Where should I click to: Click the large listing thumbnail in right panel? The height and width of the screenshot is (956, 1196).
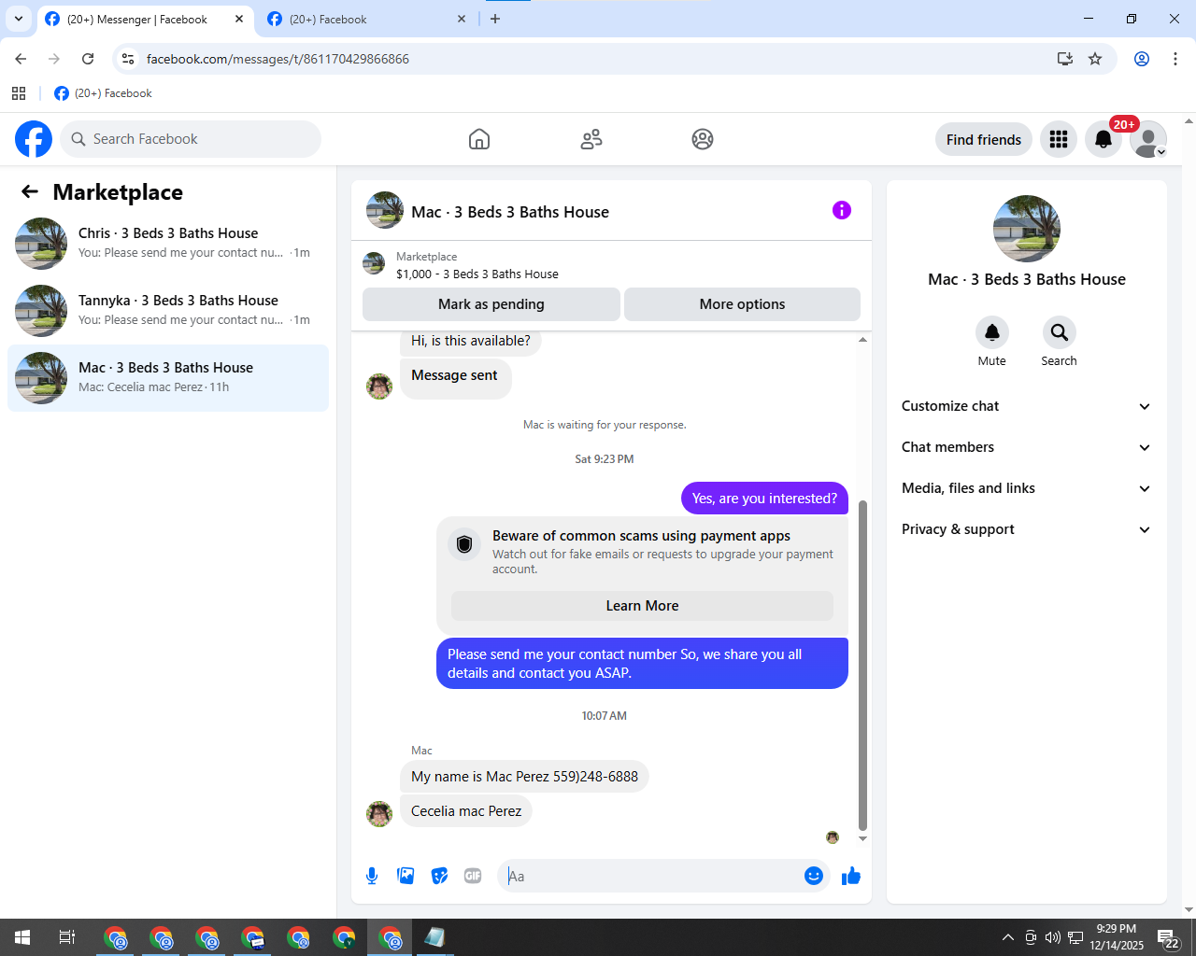1027,229
